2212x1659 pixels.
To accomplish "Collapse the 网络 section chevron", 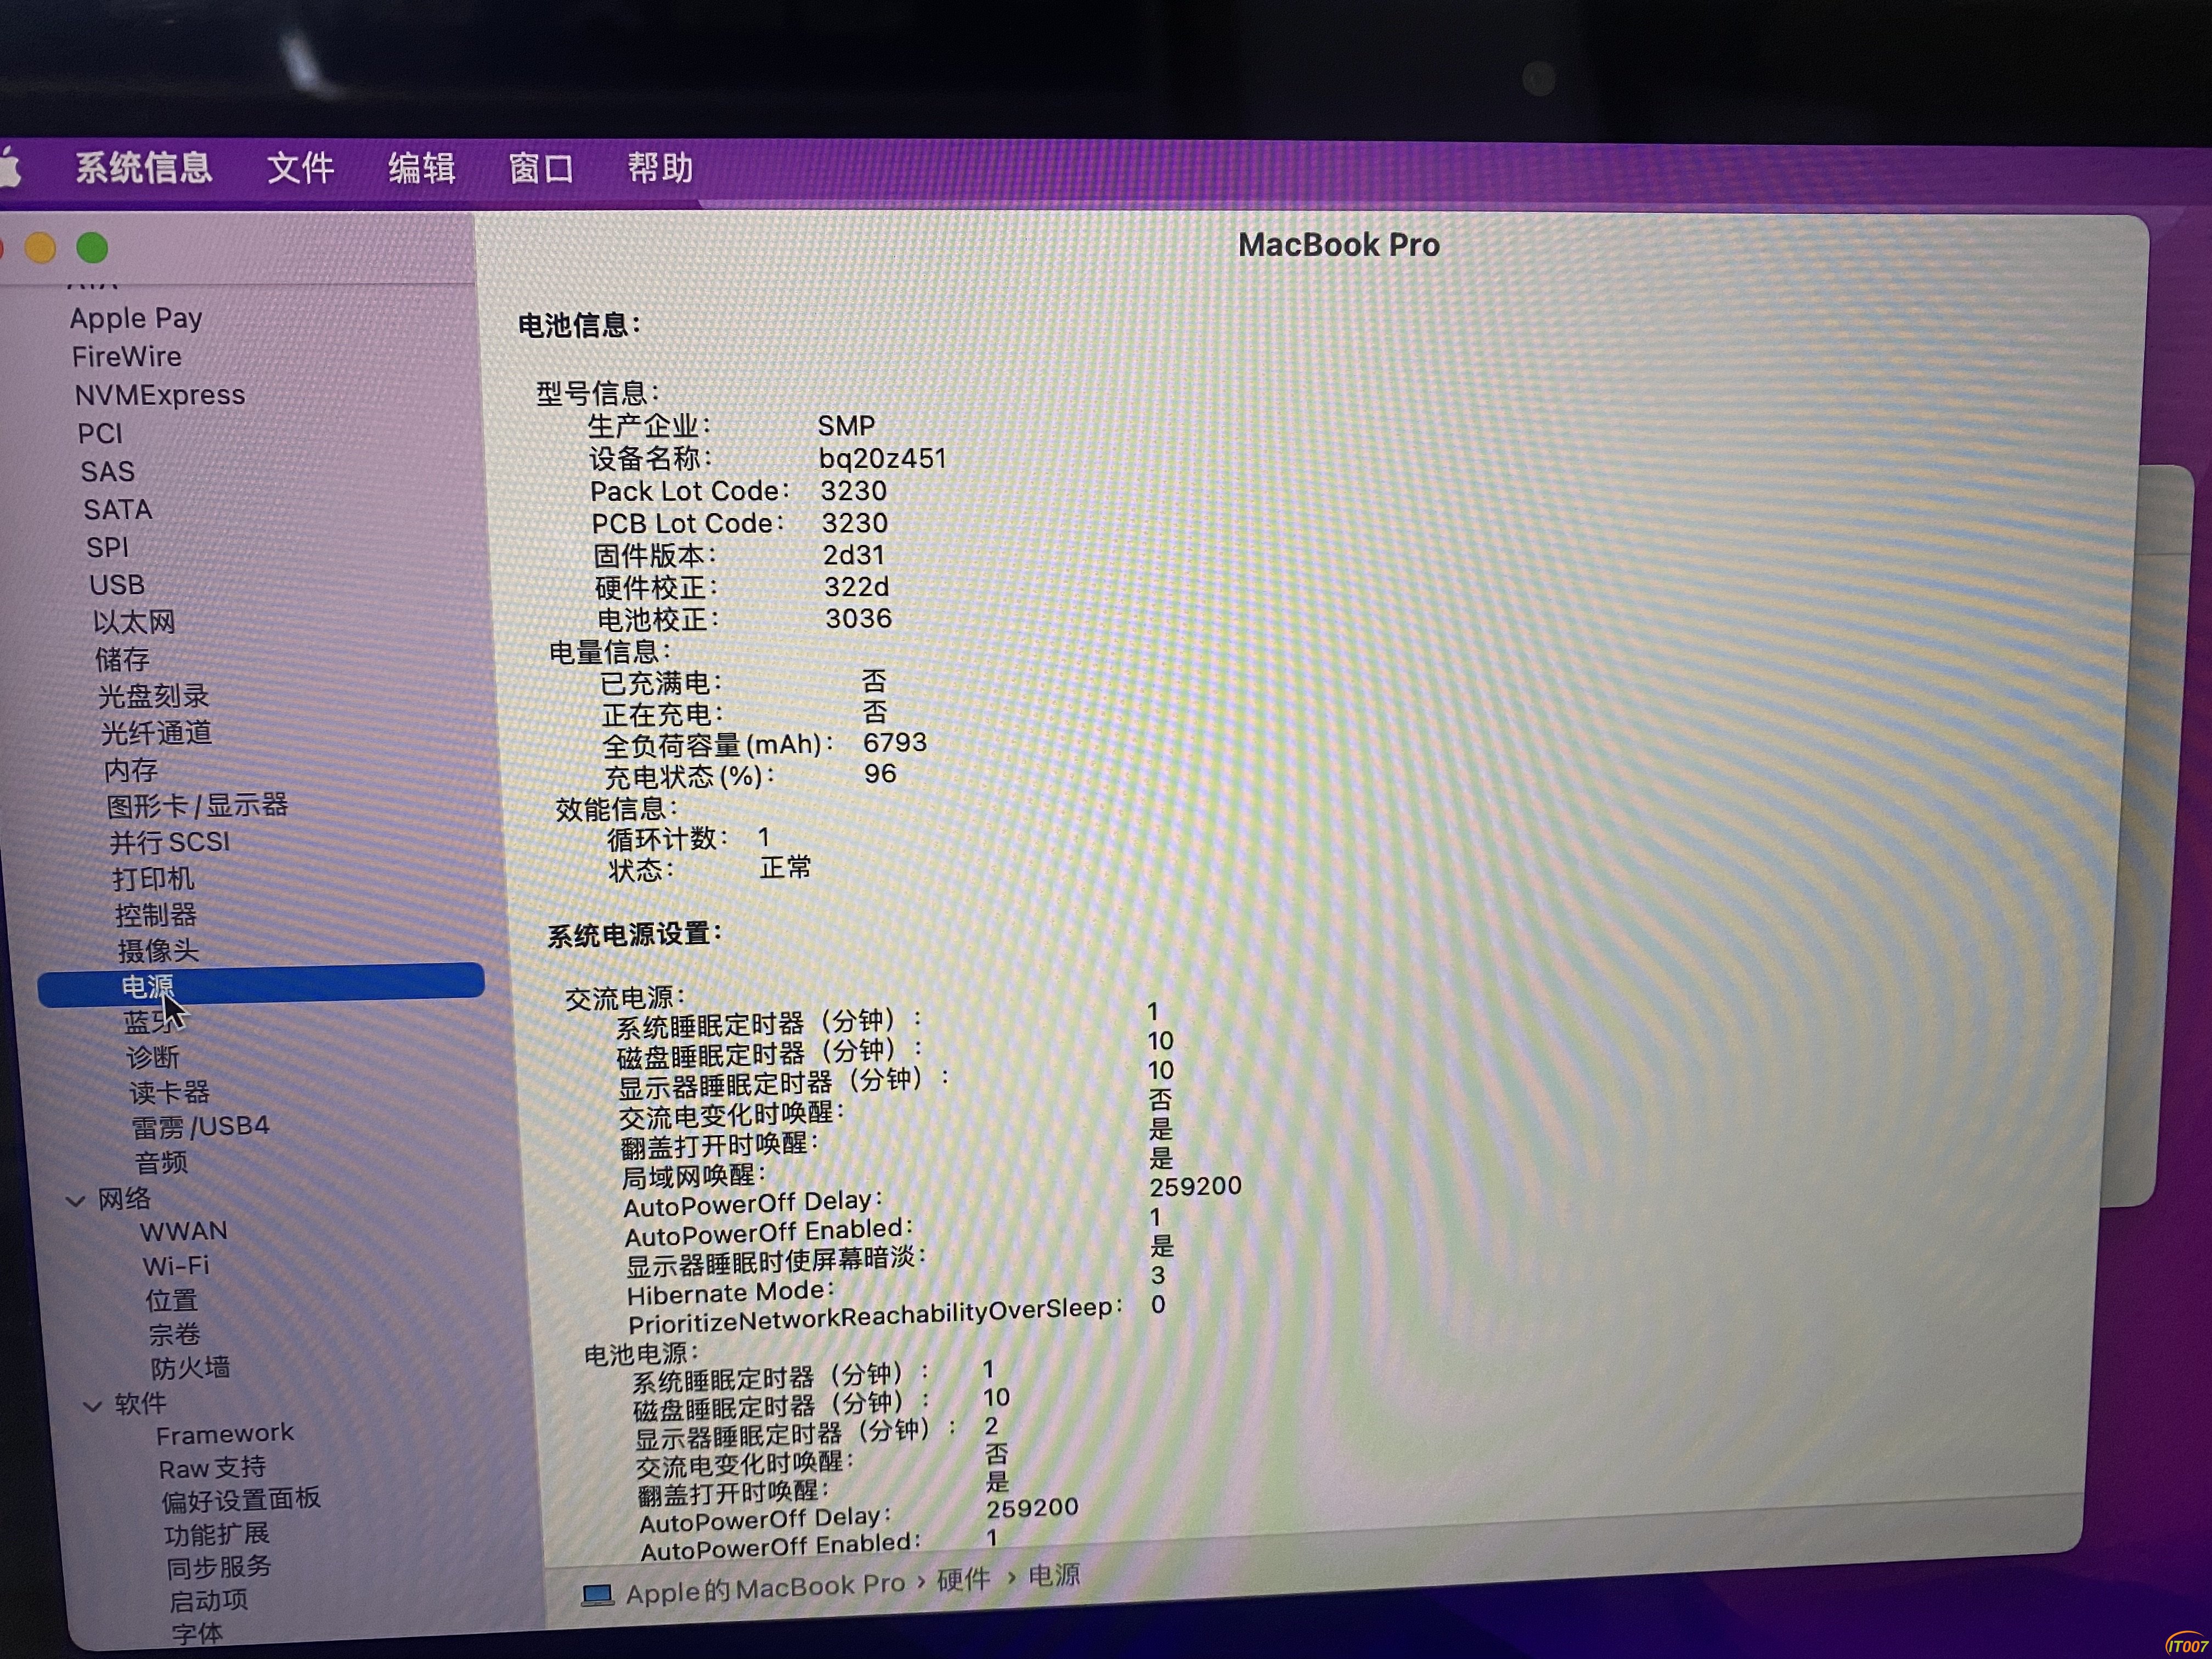I will 75,1200.
